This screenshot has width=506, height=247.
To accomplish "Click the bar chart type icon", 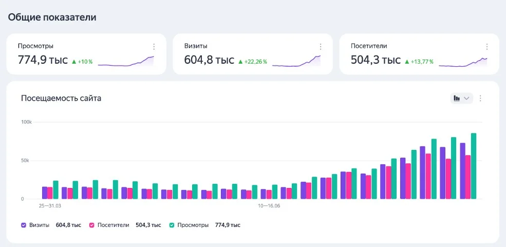I will 457,99.
